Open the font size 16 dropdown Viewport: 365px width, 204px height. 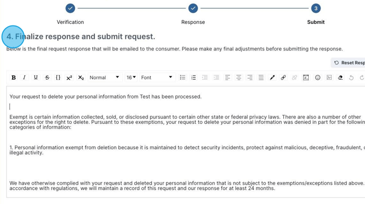pos(131,78)
